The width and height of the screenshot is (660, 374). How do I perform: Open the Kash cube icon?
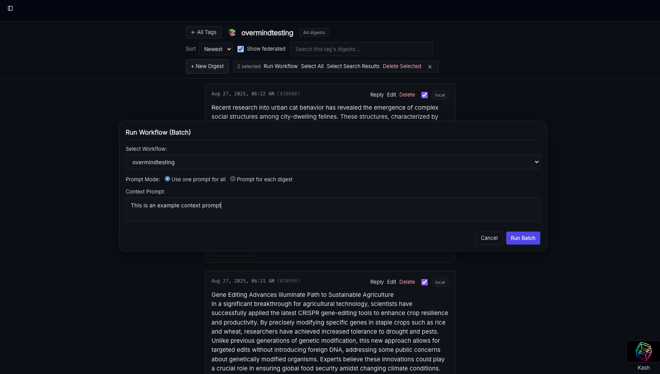click(x=643, y=351)
